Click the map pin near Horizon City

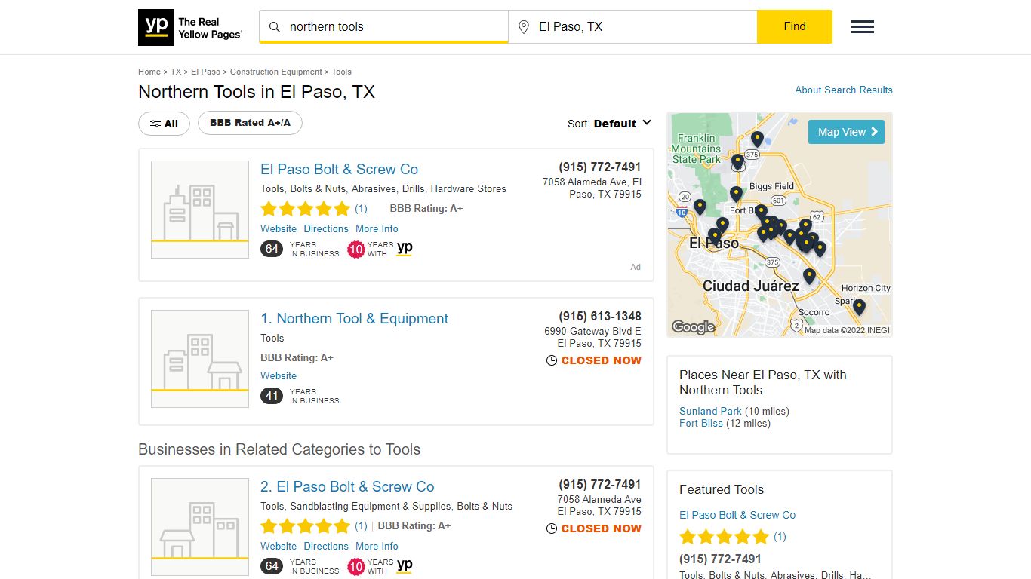(859, 307)
